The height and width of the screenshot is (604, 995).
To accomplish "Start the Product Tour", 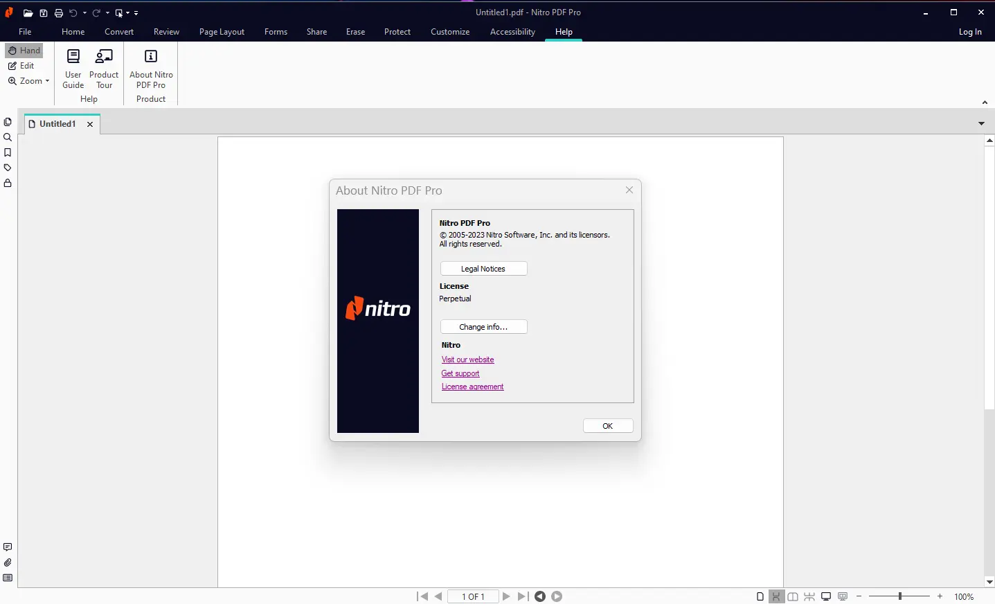I will point(104,69).
